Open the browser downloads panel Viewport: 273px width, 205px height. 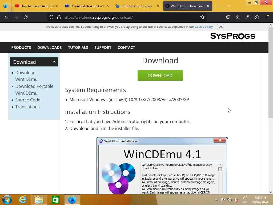click(238, 17)
